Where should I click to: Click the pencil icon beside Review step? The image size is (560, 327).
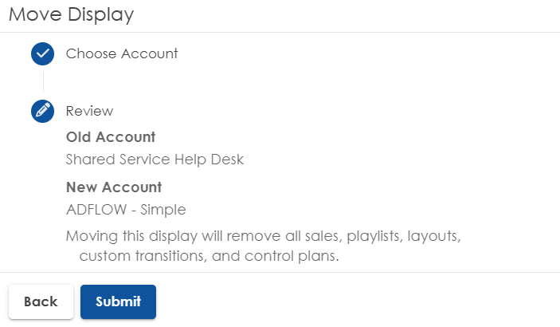tap(42, 111)
